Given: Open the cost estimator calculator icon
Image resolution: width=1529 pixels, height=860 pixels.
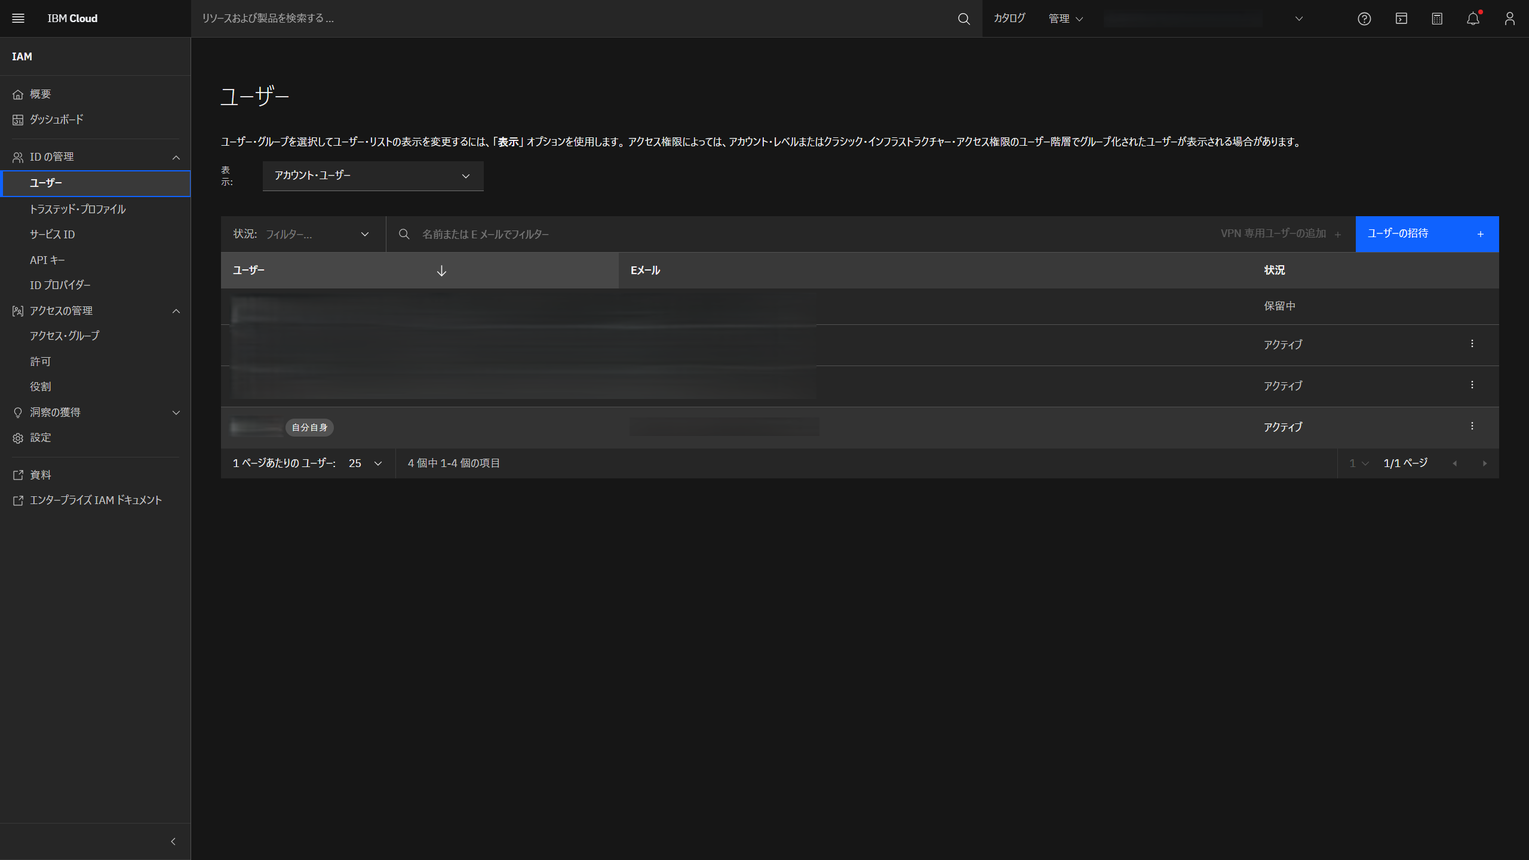Looking at the screenshot, I should pyautogui.click(x=1436, y=19).
